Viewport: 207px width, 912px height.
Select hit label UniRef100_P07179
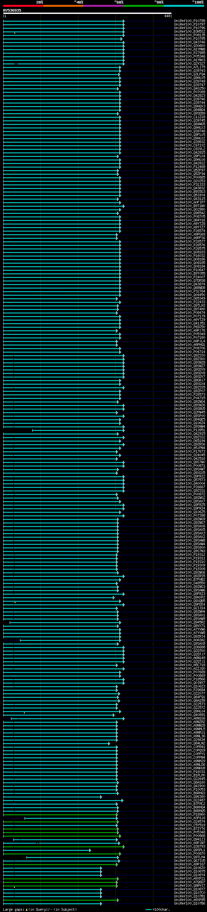(x=190, y=316)
